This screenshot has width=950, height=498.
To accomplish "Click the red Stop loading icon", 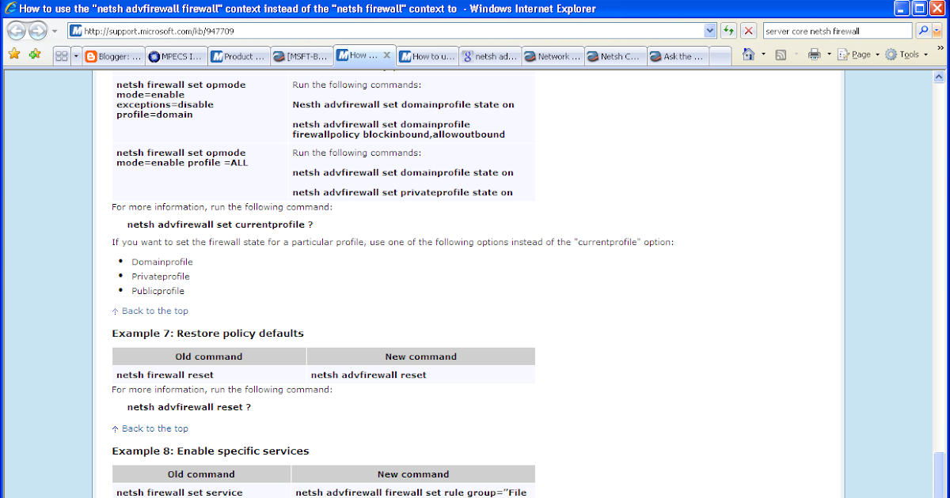I will coord(748,31).
